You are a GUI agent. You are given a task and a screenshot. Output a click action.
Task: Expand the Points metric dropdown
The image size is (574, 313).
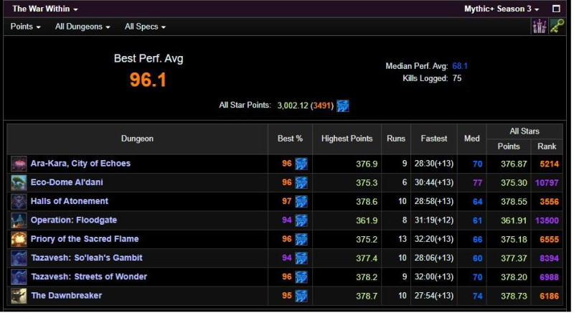[x=25, y=27]
